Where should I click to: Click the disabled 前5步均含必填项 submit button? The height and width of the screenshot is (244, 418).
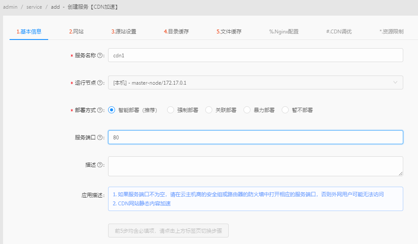click(x=168, y=231)
